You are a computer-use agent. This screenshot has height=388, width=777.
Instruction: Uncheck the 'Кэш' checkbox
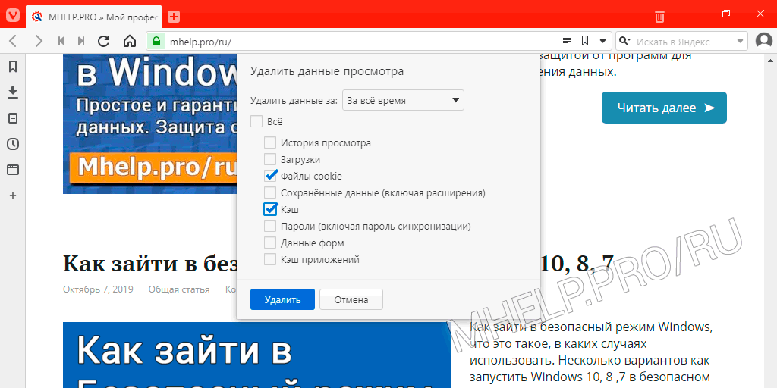270,209
